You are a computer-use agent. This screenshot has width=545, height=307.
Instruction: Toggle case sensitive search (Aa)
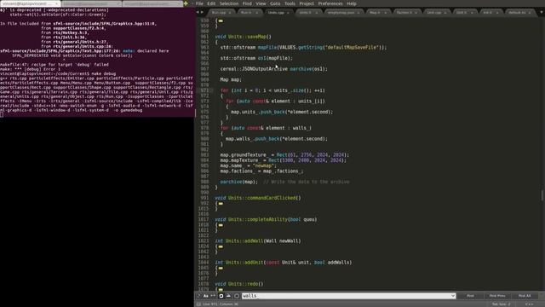click(206, 296)
